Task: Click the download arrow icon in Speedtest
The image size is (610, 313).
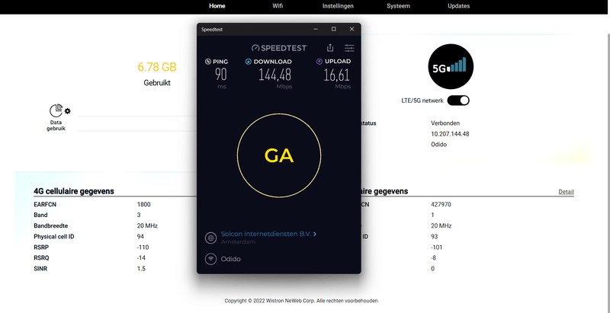Action: click(x=249, y=62)
